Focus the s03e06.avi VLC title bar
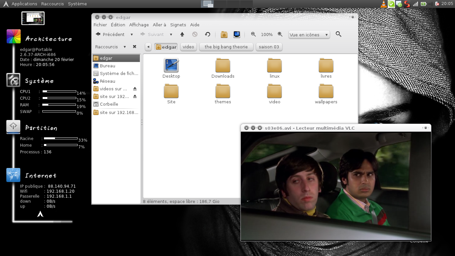 coord(336,128)
